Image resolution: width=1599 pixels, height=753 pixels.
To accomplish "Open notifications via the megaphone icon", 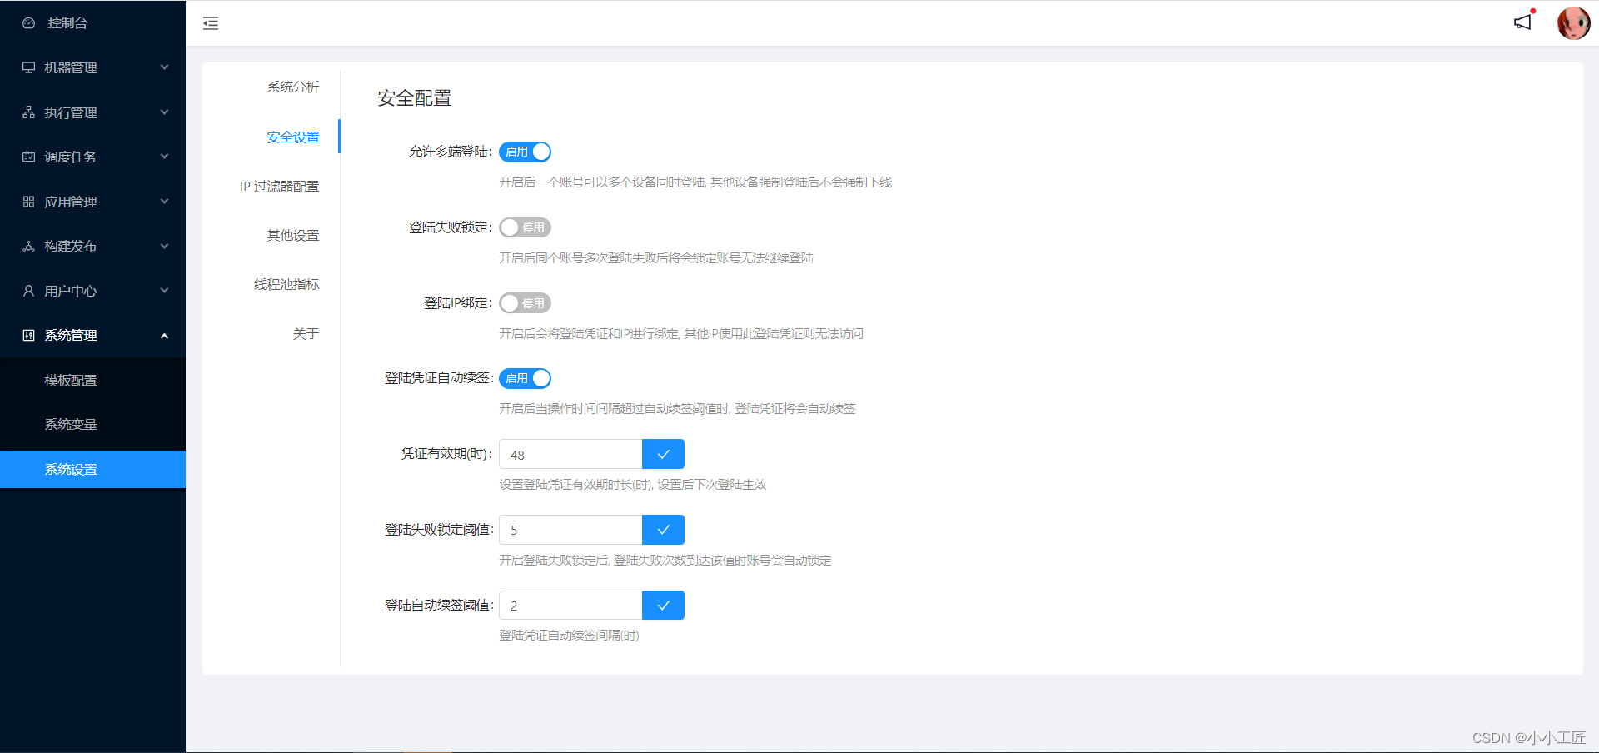I will tap(1522, 22).
